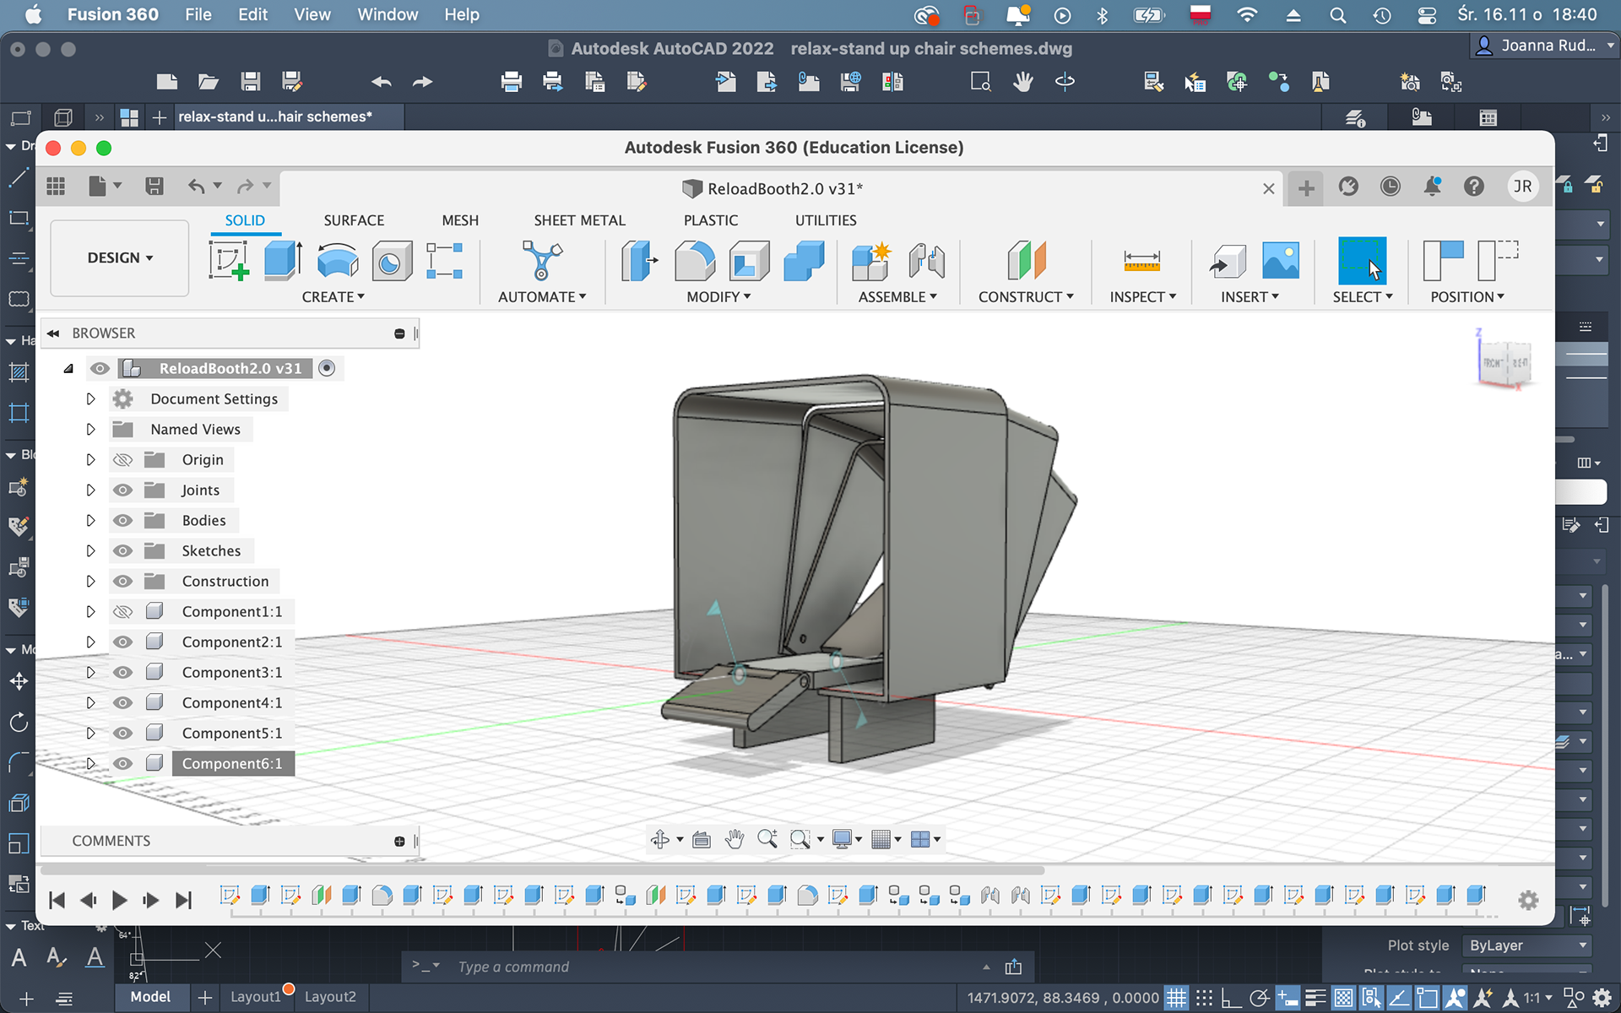1621x1013 pixels.
Task: Select Layout2 tab in AutoCAD
Action: coord(330,997)
